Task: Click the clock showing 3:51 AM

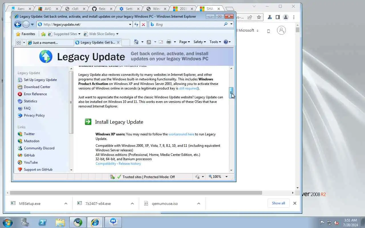Action: tap(350, 220)
